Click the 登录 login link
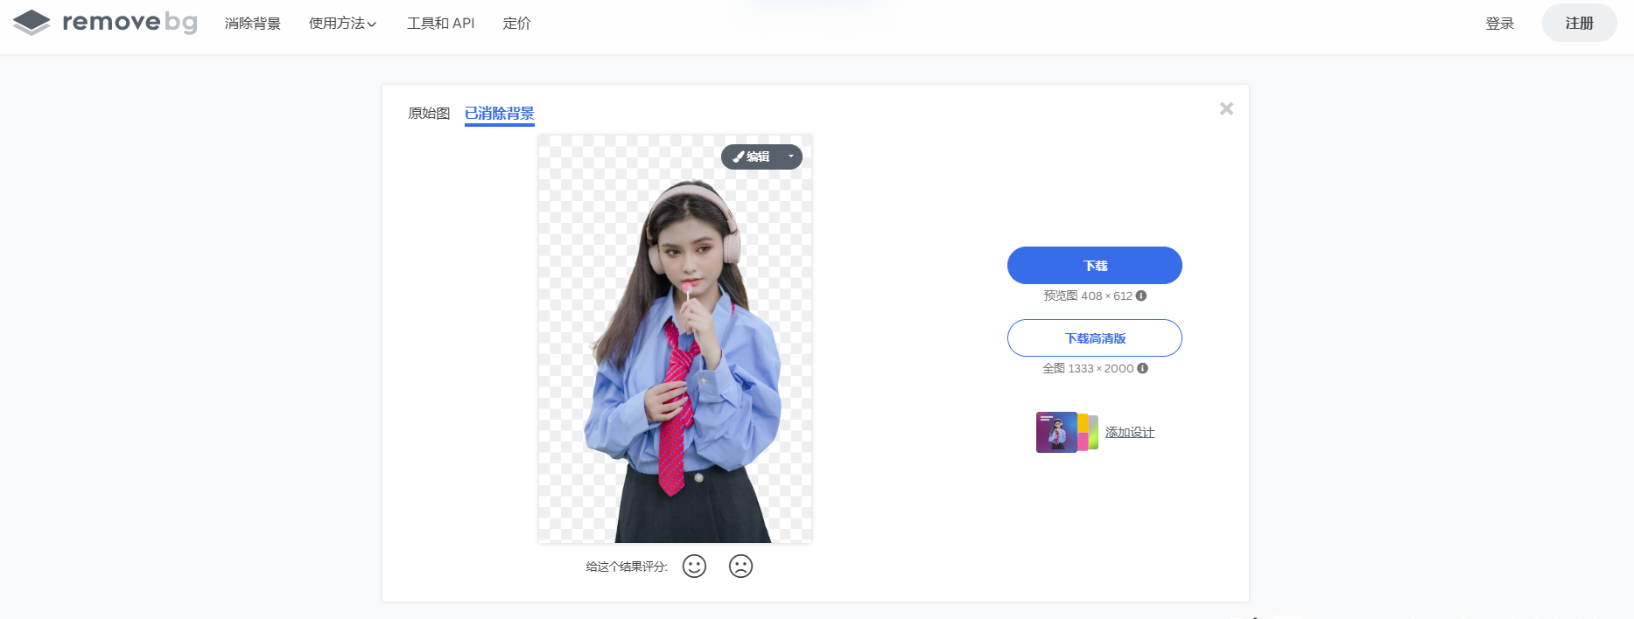The width and height of the screenshot is (1634, 619). point(1500,24)
